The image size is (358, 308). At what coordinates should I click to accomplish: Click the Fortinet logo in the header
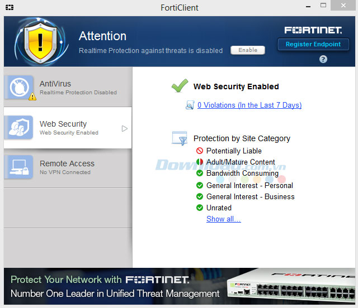313,30
